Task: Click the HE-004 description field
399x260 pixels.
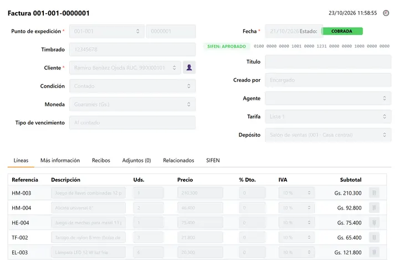Action: click(x=88, y=222)
